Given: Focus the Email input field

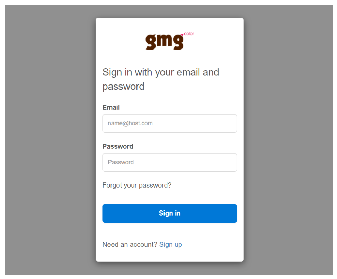Looking at the screenshot, I should [170, 123].
